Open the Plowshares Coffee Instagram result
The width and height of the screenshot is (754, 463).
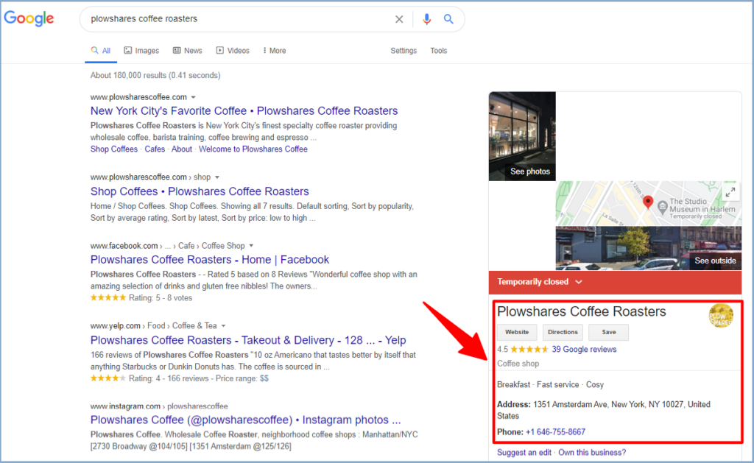[245, 420]
